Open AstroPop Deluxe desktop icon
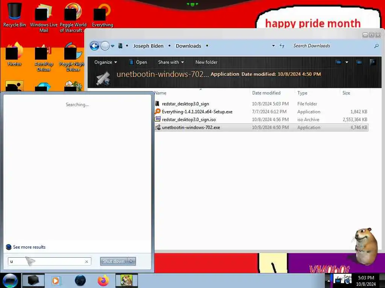The height and width of the screenshot is (288, 385). pos(44,57)
